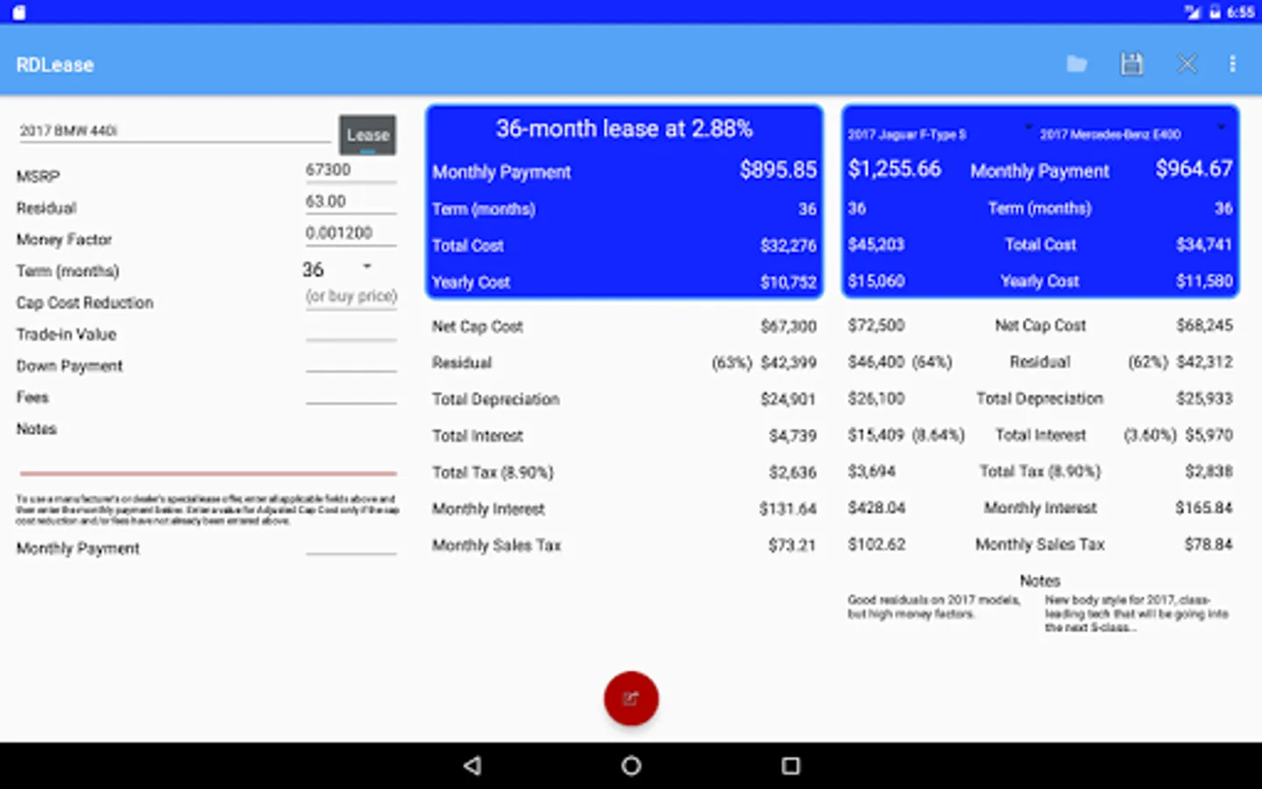Select the Residual field showing 63.00
The width and height of the screenshot is (1262, 789).
click(x=351, y=202)
